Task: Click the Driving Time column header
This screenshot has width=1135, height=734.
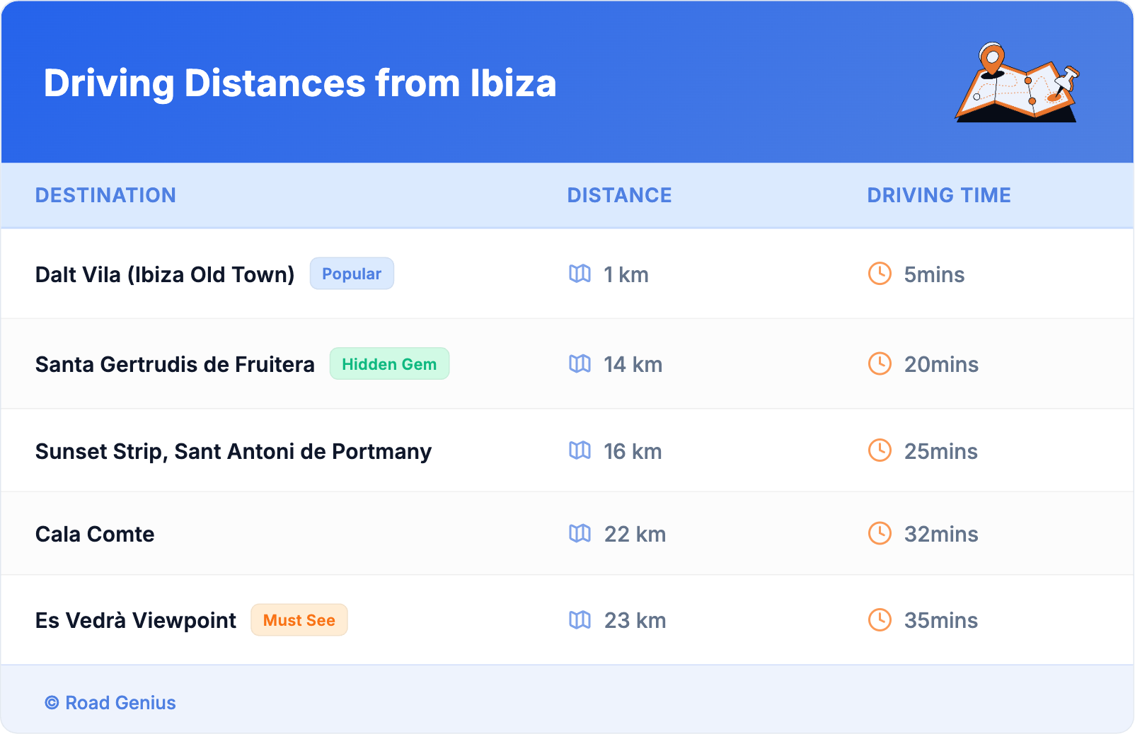Action: (x=938, y=195)
